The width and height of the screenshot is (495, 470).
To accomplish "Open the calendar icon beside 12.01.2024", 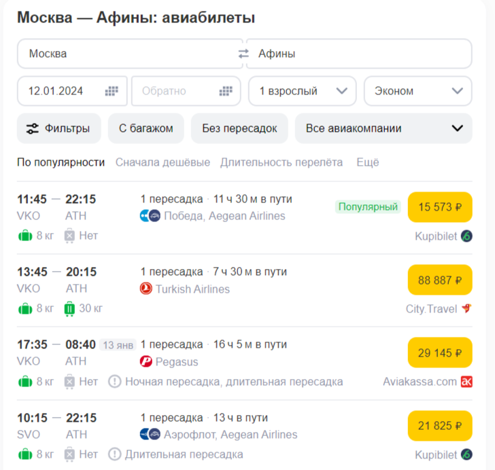I will click(x=112, y=91).
